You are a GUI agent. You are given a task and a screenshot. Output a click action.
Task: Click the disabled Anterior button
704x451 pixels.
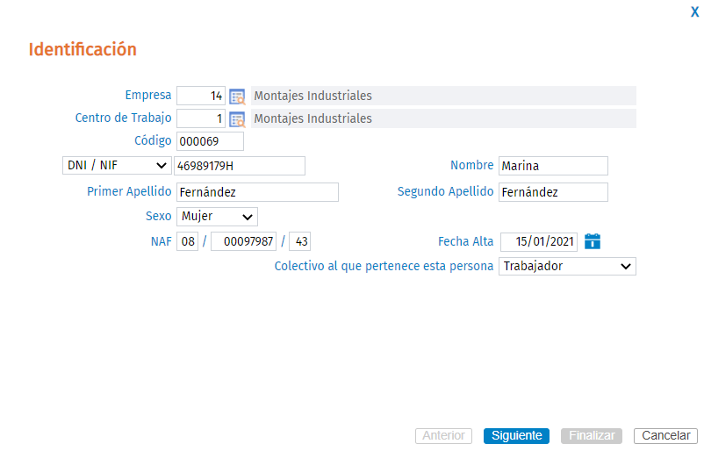tap(443, 436)
